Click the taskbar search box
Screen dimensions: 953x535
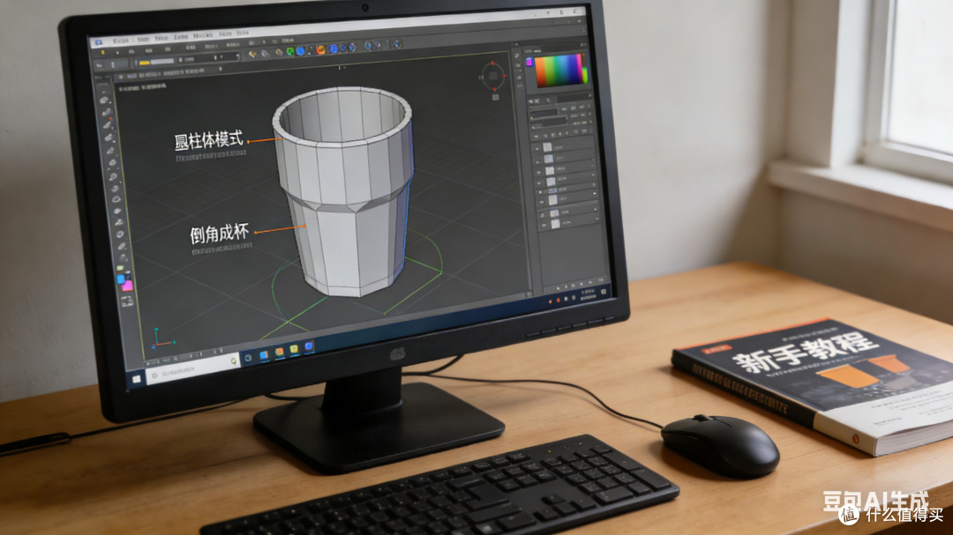coord(193,368)
